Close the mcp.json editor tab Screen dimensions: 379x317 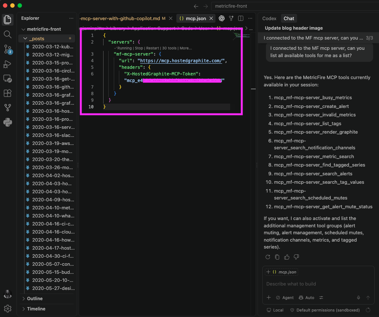pyautogui.click(x=211, y=18)
